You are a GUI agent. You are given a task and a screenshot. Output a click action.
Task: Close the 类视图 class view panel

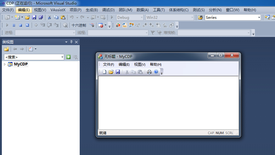(x=76, y=42)
